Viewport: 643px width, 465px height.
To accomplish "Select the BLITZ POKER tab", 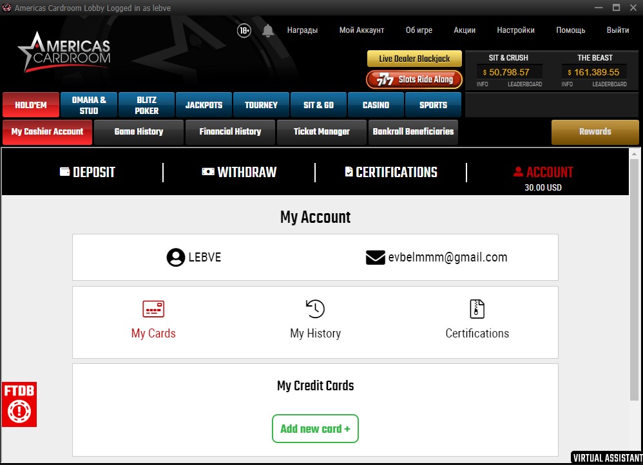I will (x=146, y=105).
